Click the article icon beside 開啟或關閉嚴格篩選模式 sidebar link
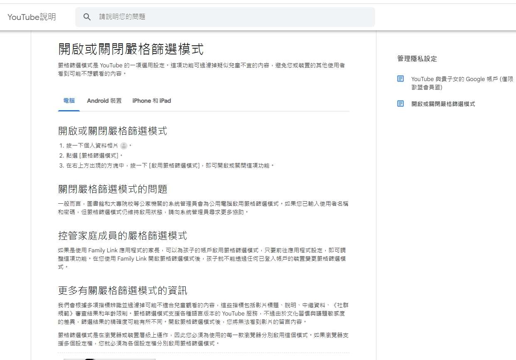The image size is (516, 360). pos(401,104)
